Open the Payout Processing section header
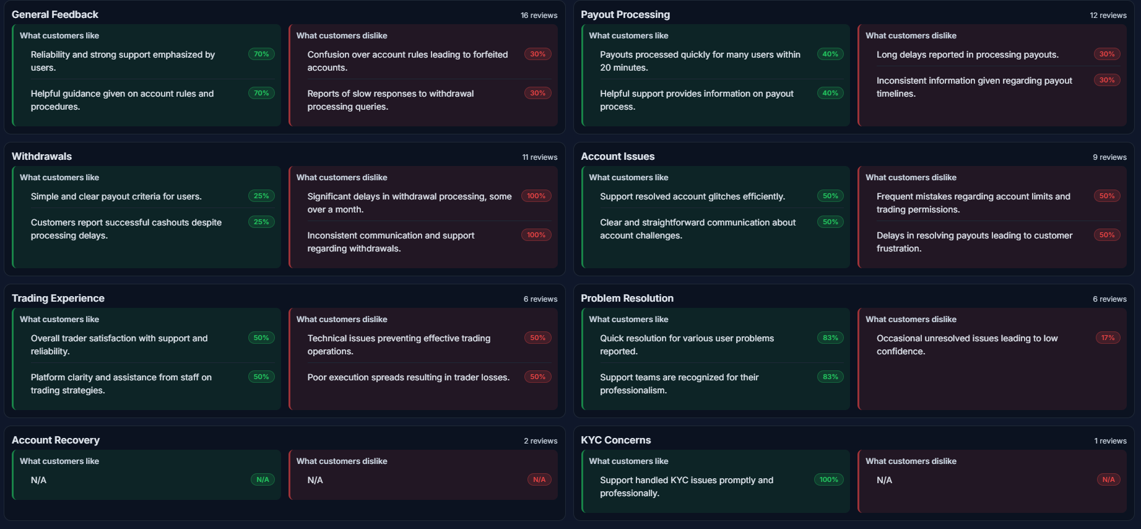 (x=625, y=14)
